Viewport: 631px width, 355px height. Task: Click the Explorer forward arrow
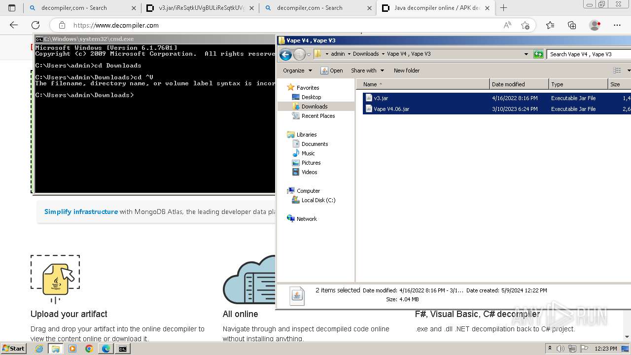click(299, 54)
